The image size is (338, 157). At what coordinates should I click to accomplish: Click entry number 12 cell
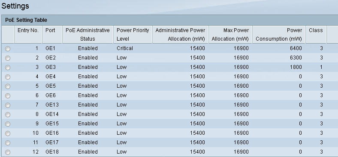[36, 152]
